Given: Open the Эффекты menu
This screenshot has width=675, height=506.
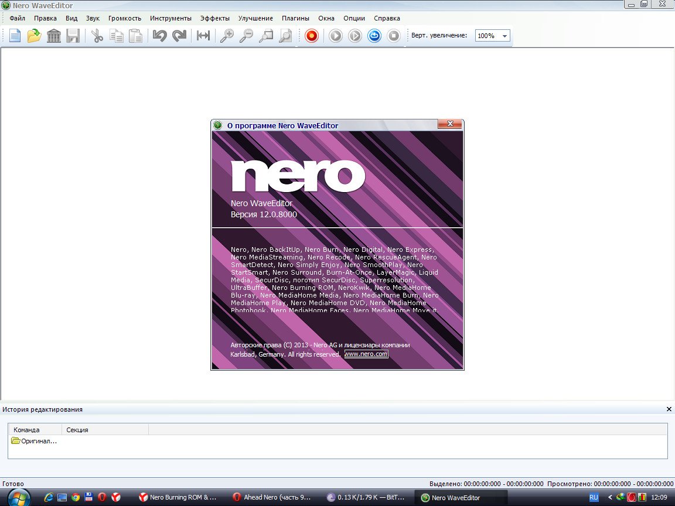Looking at the screenshot, I should pos(215,18).
